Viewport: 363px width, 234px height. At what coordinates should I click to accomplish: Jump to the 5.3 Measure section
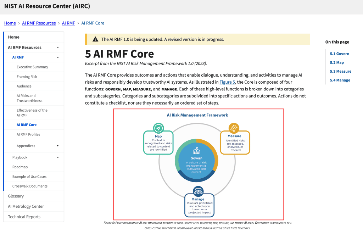[341, 71]
